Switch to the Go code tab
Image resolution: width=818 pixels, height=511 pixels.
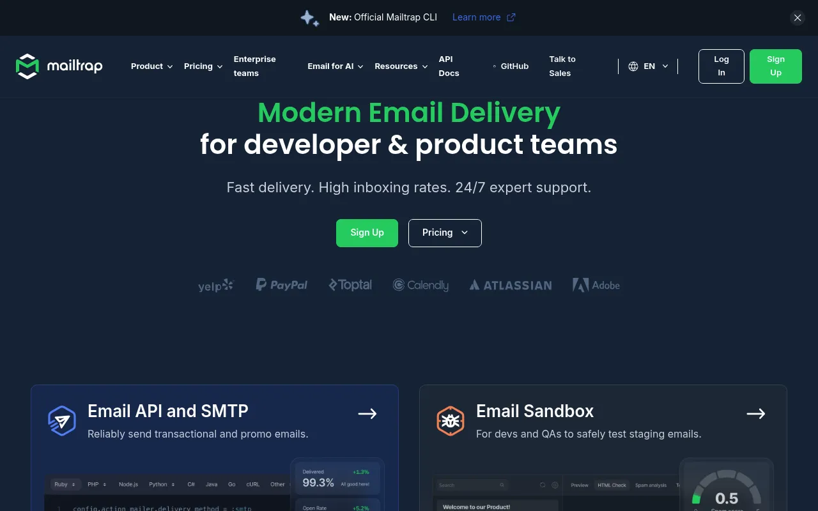point(232,485)
